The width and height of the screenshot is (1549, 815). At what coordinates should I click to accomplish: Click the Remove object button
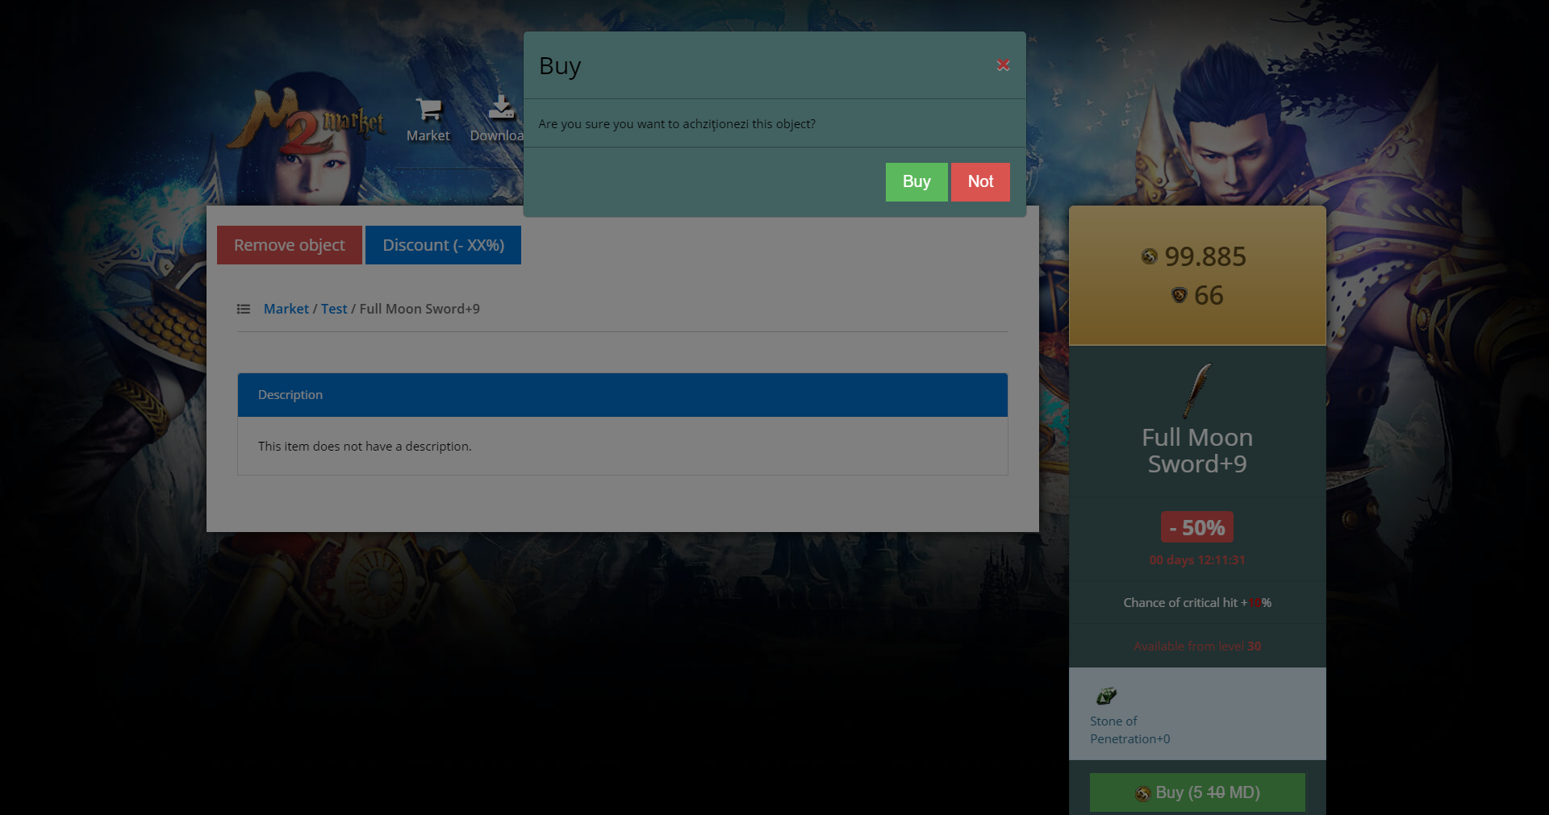pyautogui.click(x=289, y=245)
